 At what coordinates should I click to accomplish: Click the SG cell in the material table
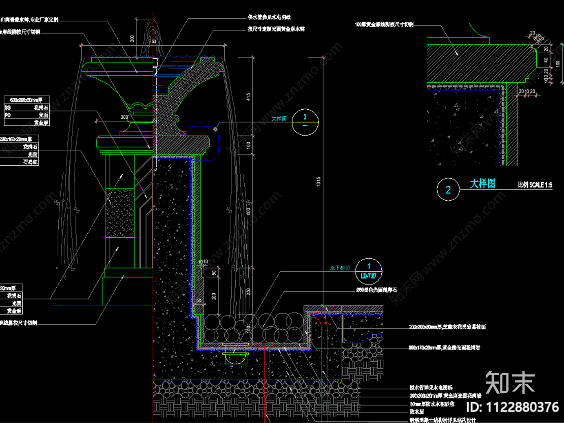[x=8, y=108]
